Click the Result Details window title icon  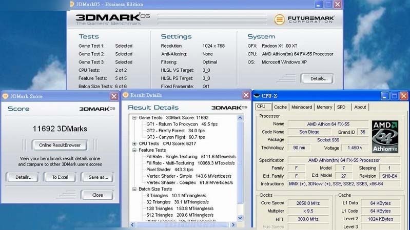(126, 95)
